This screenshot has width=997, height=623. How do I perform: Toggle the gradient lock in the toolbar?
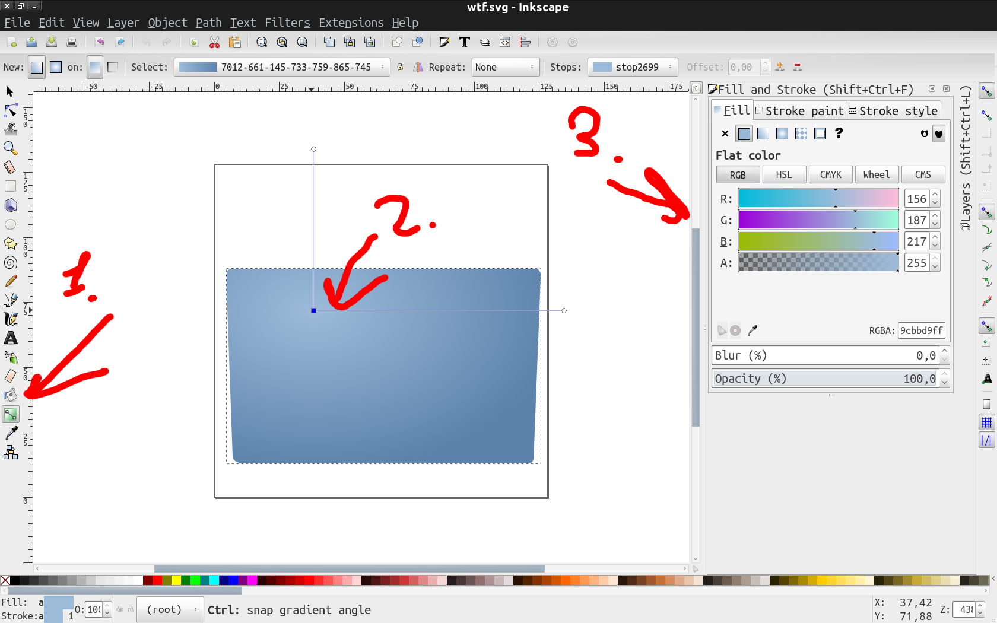coord(401,67)
